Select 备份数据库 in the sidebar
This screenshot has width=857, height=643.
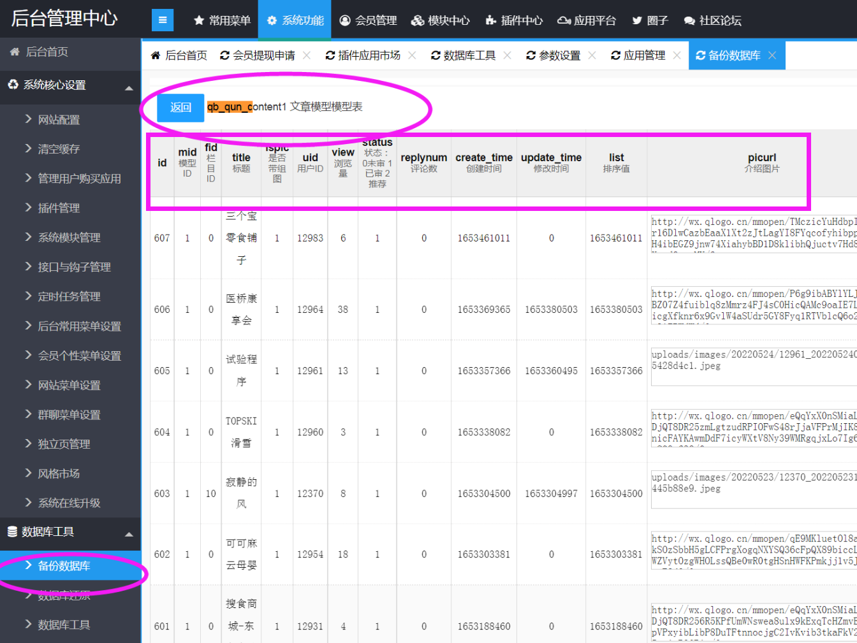click(64, 566)
